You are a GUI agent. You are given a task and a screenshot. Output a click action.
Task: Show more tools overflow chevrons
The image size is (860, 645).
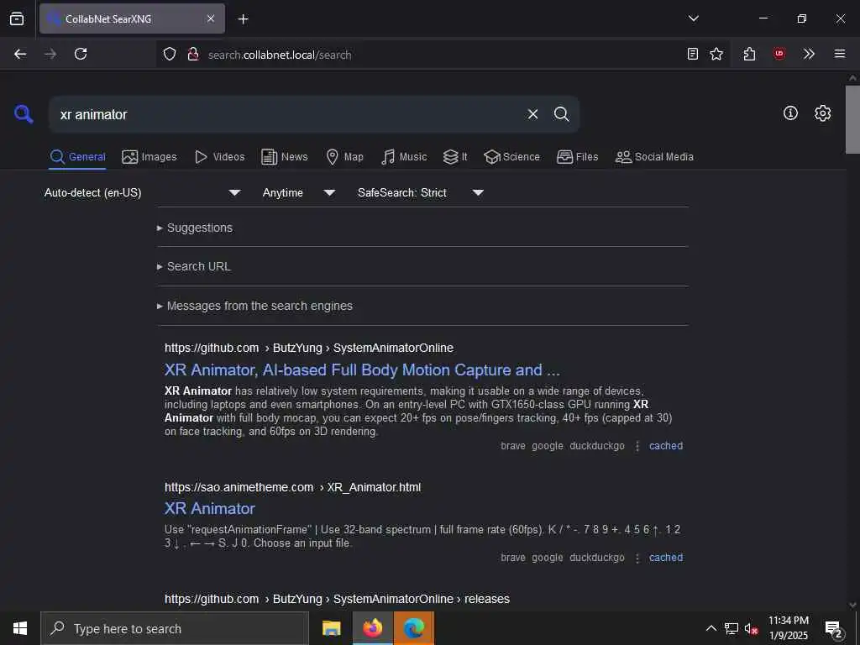pos(809,54)
